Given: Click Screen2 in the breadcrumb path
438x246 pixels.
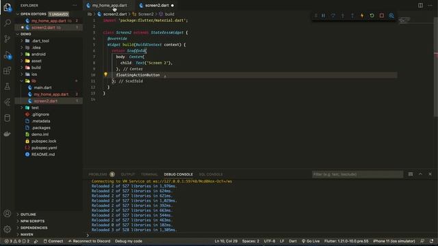Looking at the screenshot, I should pyautogui.click(x=146, y=14).
